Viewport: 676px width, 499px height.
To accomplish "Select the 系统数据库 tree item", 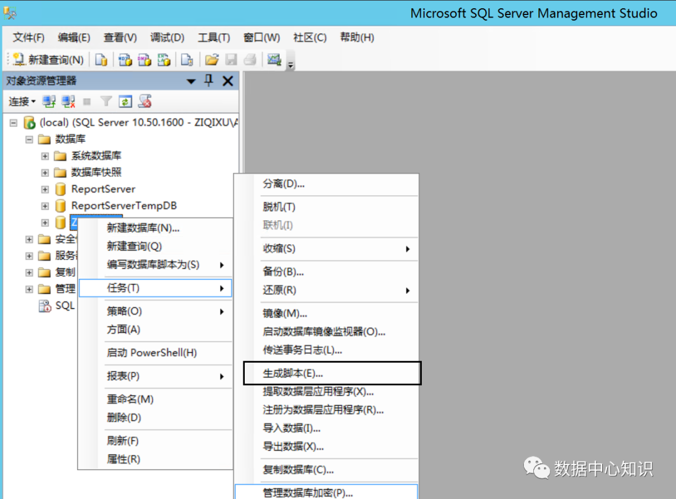I will click(x=96, y=156).
